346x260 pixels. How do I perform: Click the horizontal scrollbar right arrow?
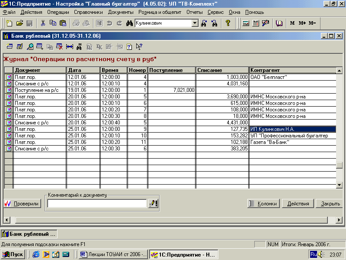click(339, 220)
